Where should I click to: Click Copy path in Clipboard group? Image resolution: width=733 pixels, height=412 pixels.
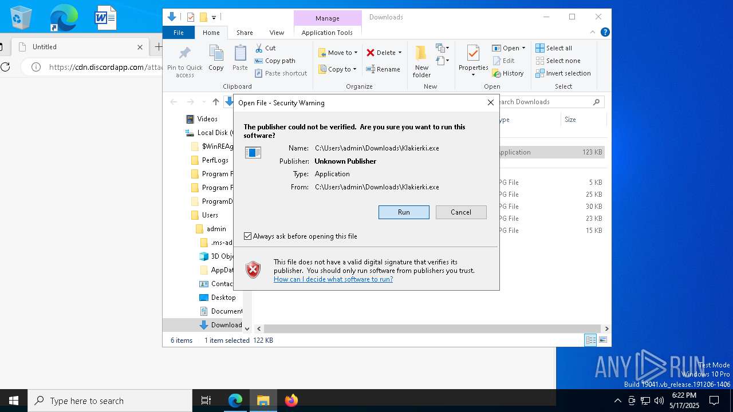click(275, 61)
